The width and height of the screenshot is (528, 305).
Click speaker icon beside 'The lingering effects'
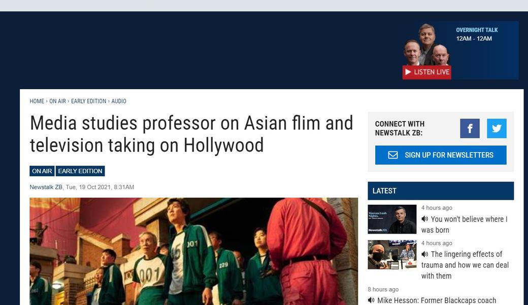(424, 254)
